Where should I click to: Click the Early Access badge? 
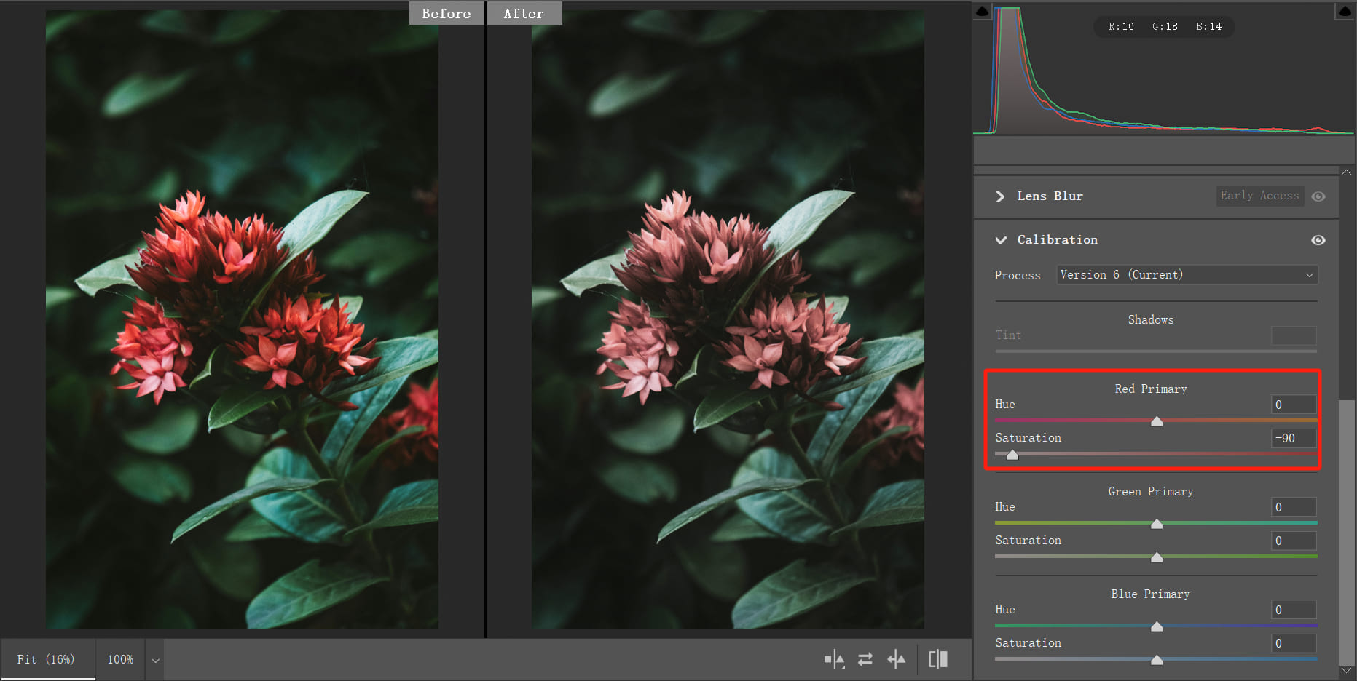click(1259, 196)
